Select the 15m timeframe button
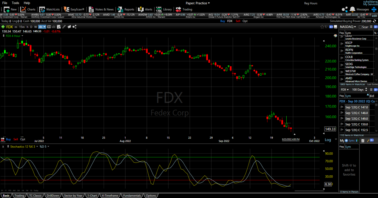This screenshot has height=198, width=378. (x=22, y=27)
